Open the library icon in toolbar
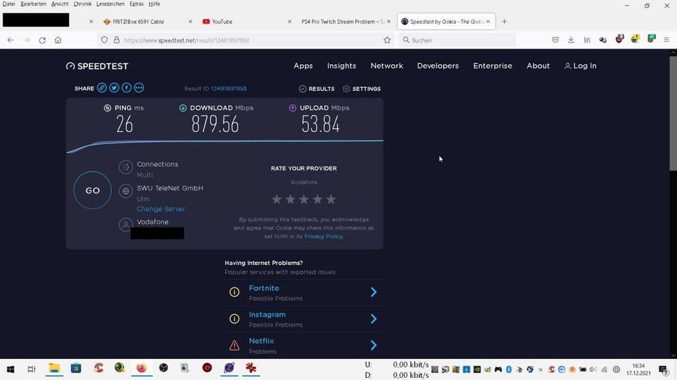The image size is (677, 380). pos(587,40)
